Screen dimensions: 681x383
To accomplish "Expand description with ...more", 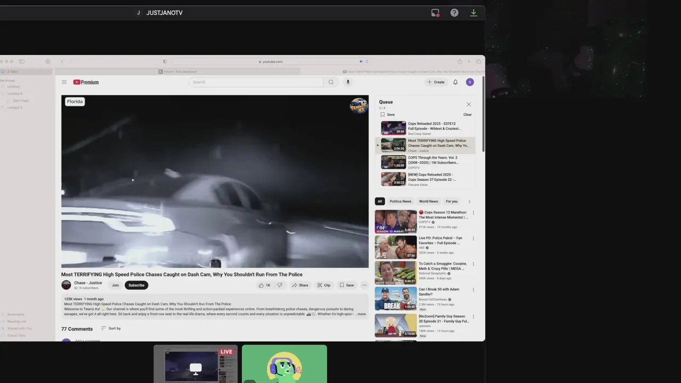I will [x=361, y=314].
